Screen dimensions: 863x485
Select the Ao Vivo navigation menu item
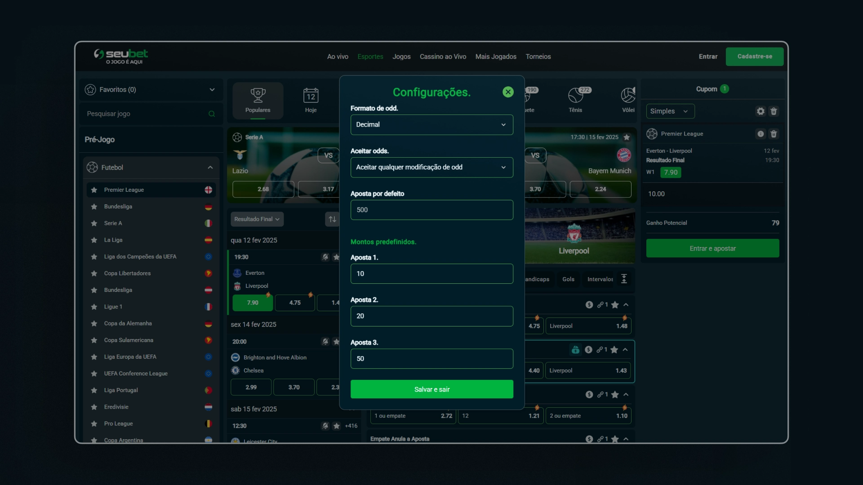[x=338, y=56]
